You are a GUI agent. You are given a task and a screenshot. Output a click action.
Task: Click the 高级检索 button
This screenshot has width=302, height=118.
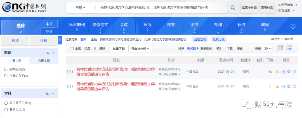click(267, 8)
